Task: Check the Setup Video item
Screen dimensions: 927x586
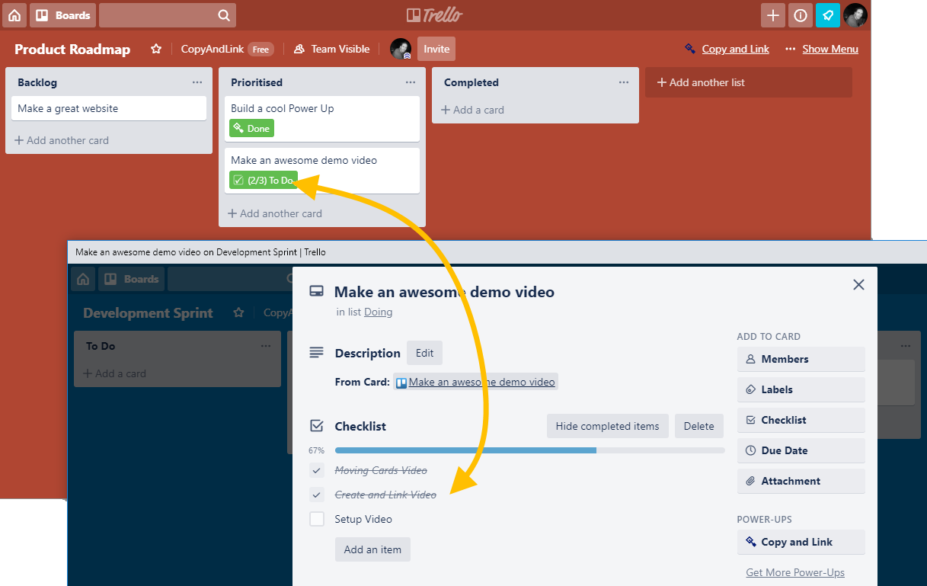Action: 317,519
